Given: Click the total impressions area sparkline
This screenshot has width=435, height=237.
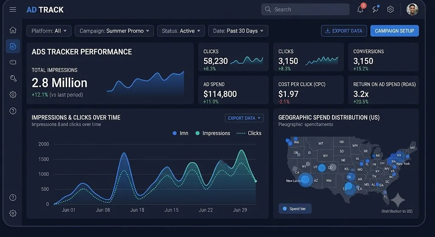Looking at the screenshot, I should [145, 84].
